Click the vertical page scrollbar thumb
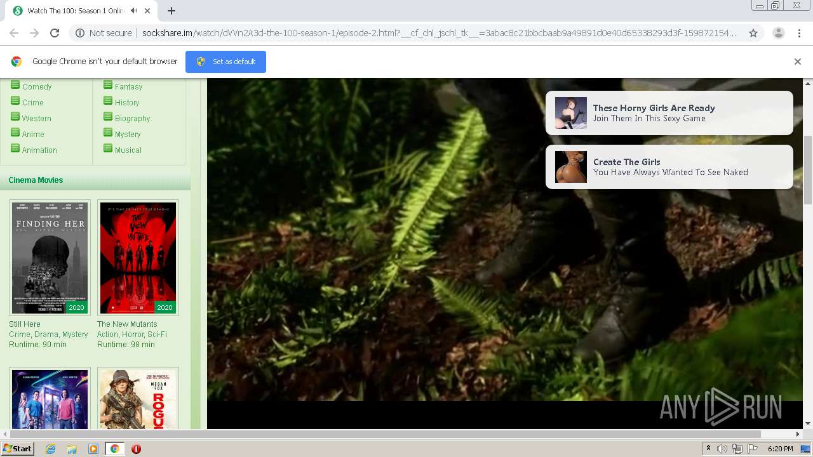Viewport: 813px width, 457px height. pos(808,169)
